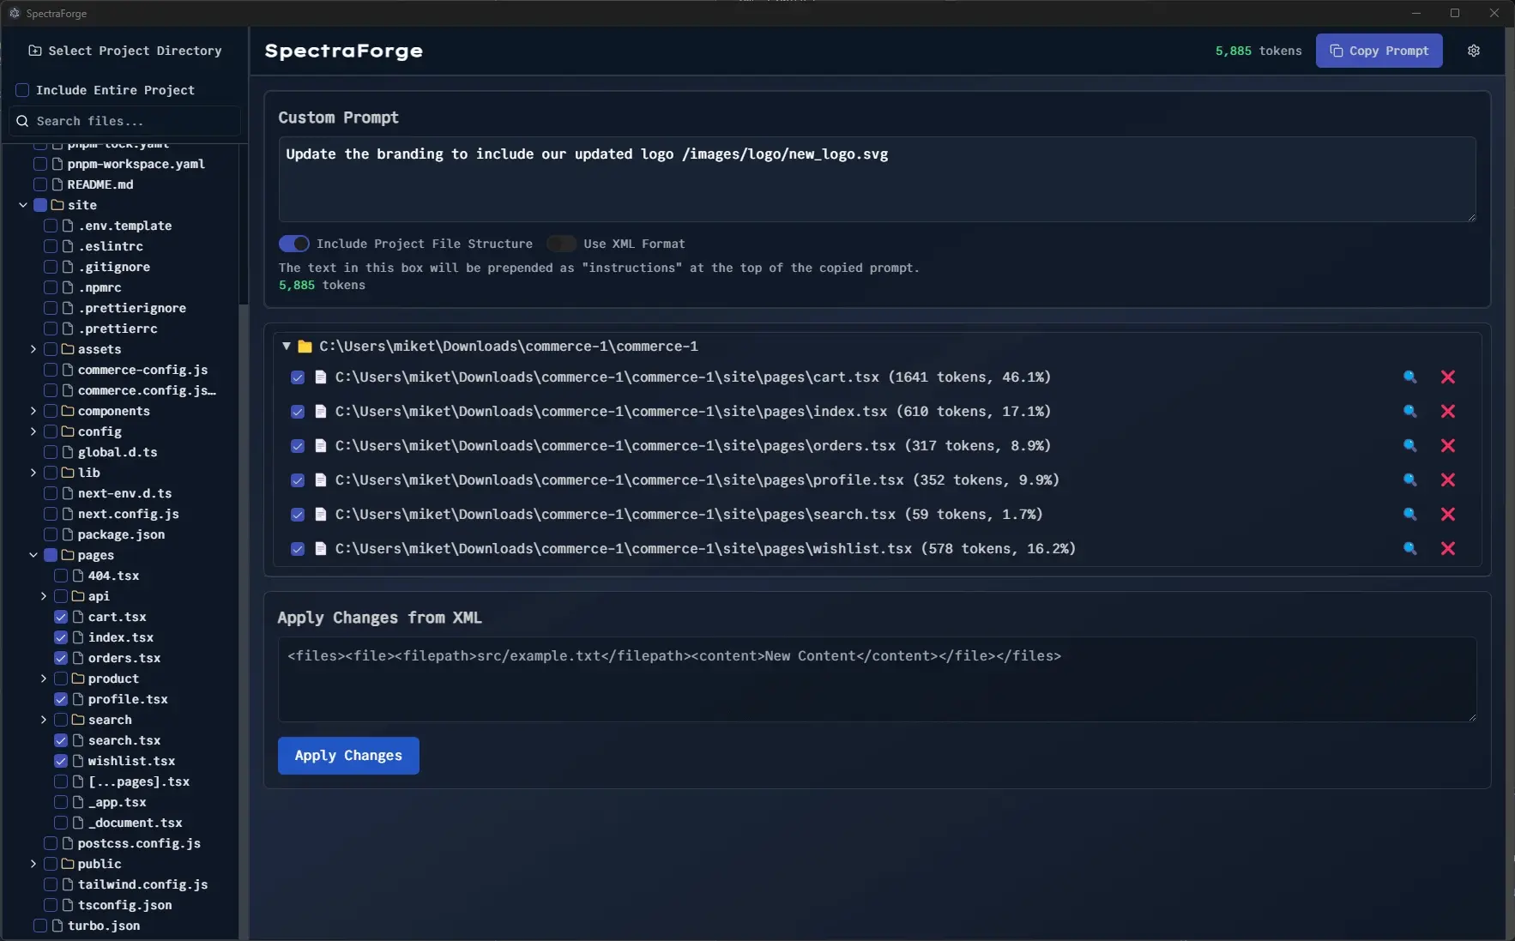The height and width of the screenshot is (941, 1515).
Task: Preview profile.tsx with its magnifier icon
Action: [1409, 480]
